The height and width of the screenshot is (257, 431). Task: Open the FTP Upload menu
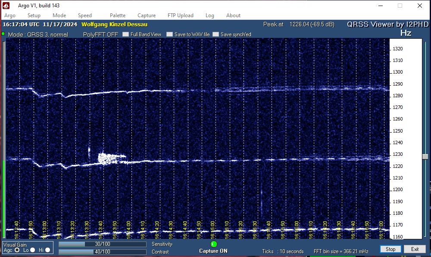181,15
